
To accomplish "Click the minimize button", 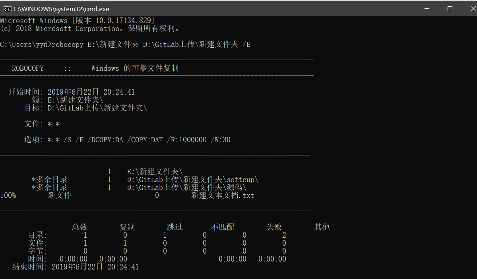I will (427, 8).
